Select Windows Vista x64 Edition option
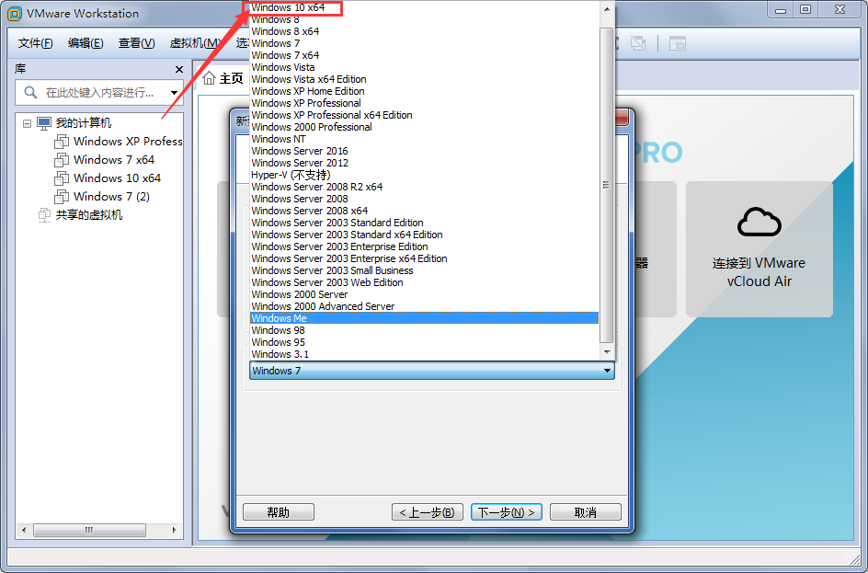Image resolution: width=868 pixels, height=573 pixels. (424, 79)
